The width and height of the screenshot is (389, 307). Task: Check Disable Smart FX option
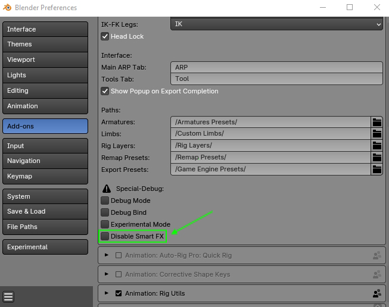coord(105,236)
